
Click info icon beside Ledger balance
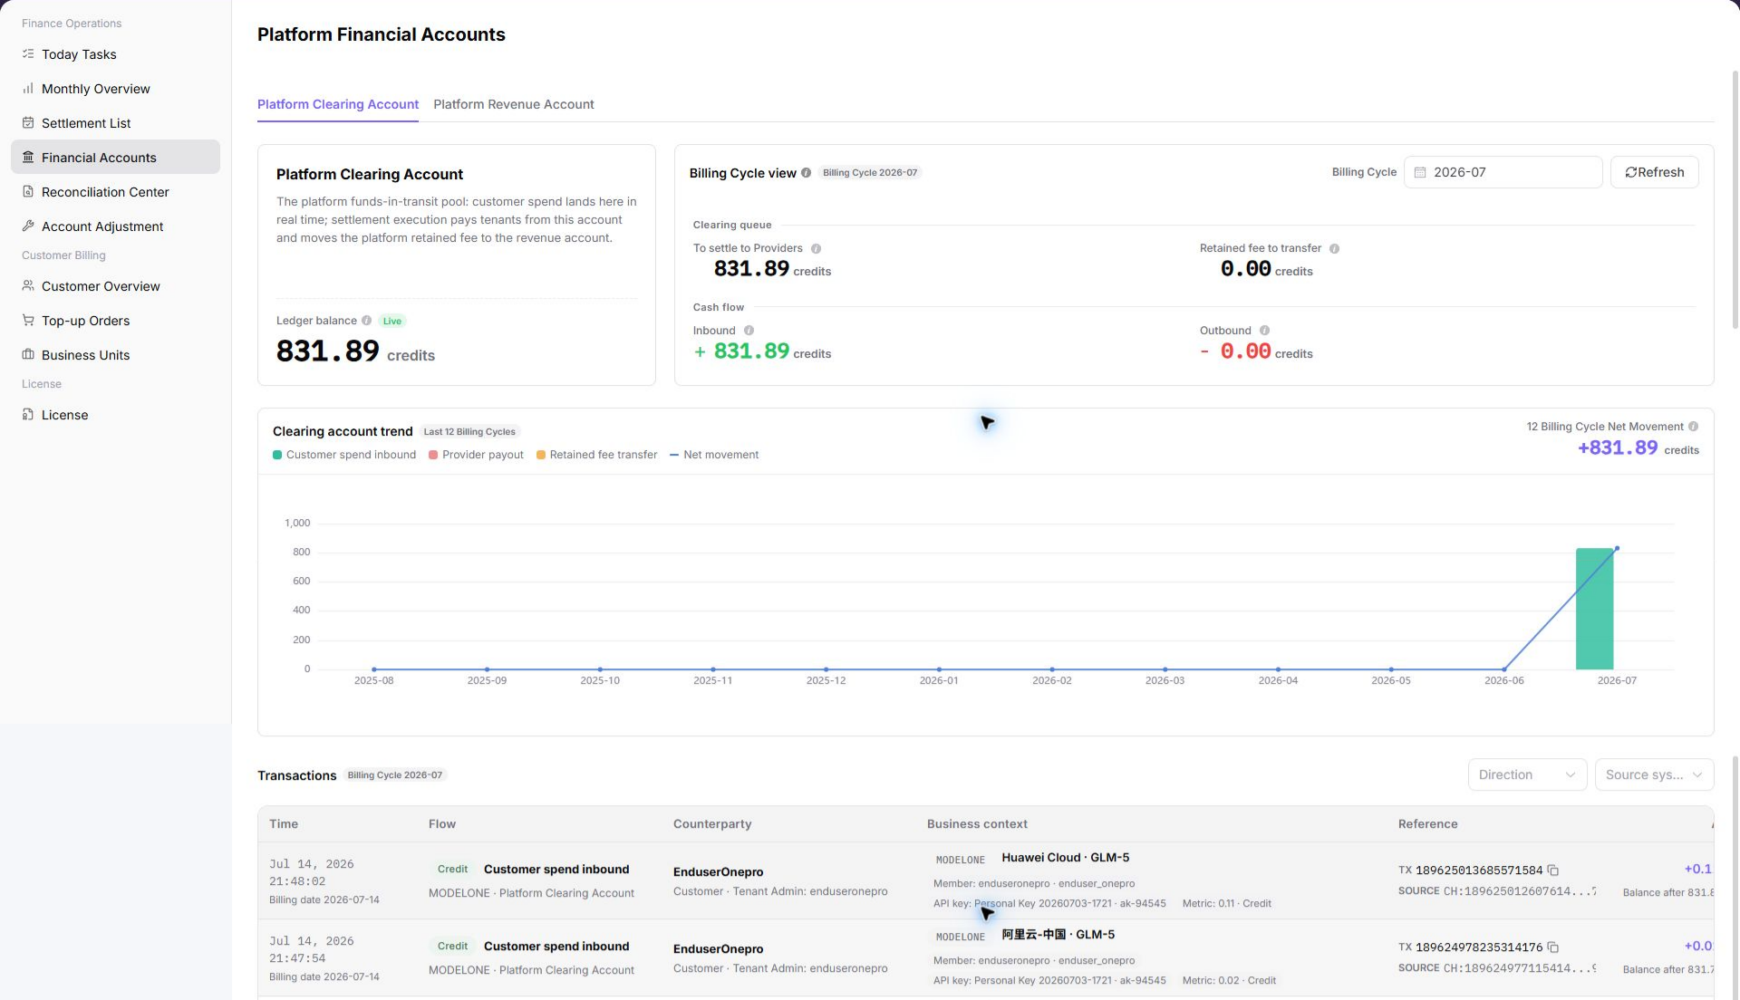click(366, 321)
